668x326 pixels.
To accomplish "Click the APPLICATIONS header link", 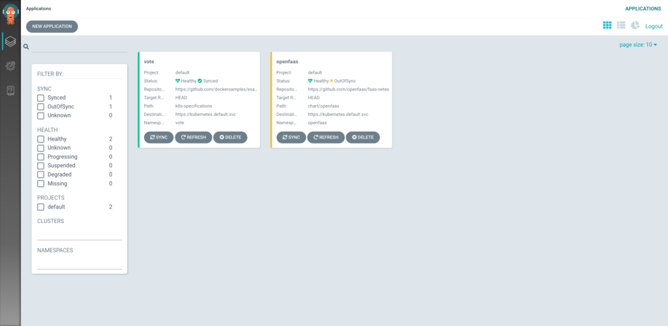I will pos(643,8).
